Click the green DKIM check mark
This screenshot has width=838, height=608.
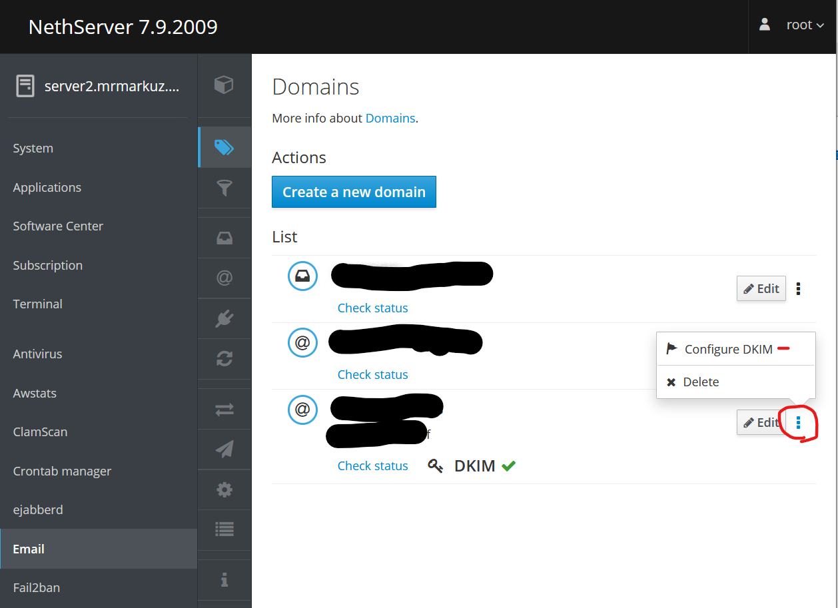(509, 466)
